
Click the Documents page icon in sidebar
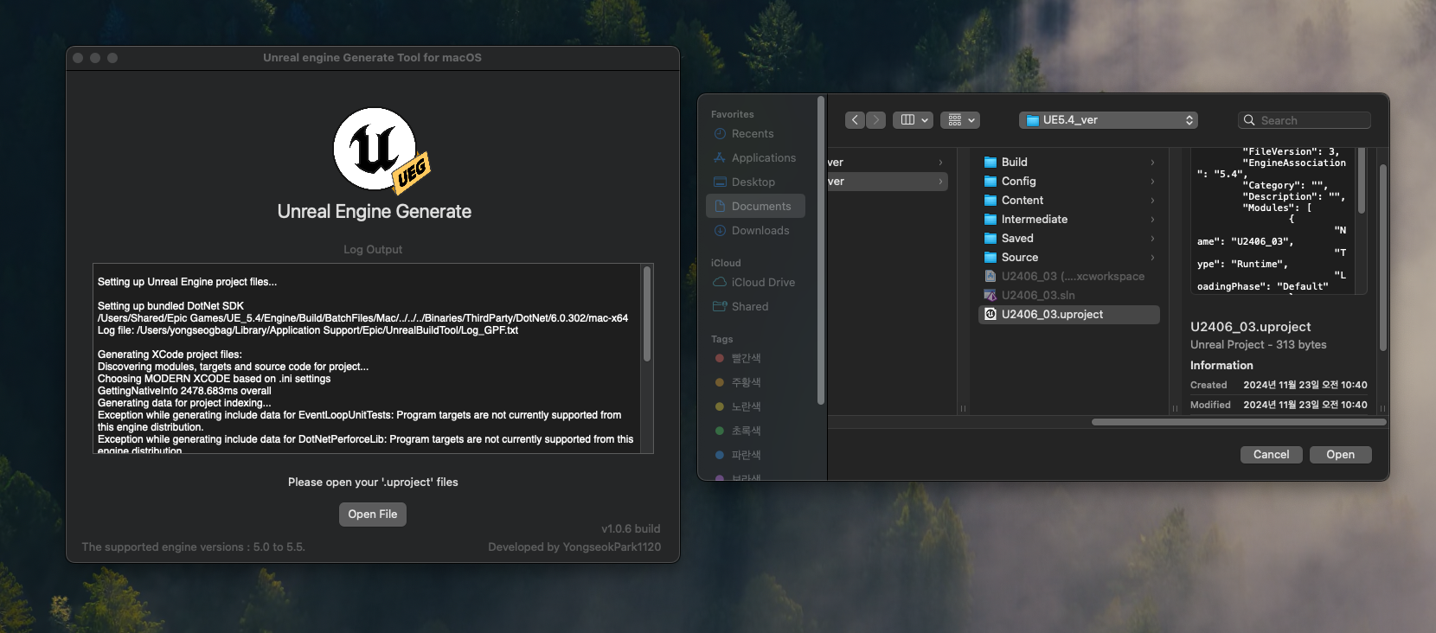[x=720, y=207]
